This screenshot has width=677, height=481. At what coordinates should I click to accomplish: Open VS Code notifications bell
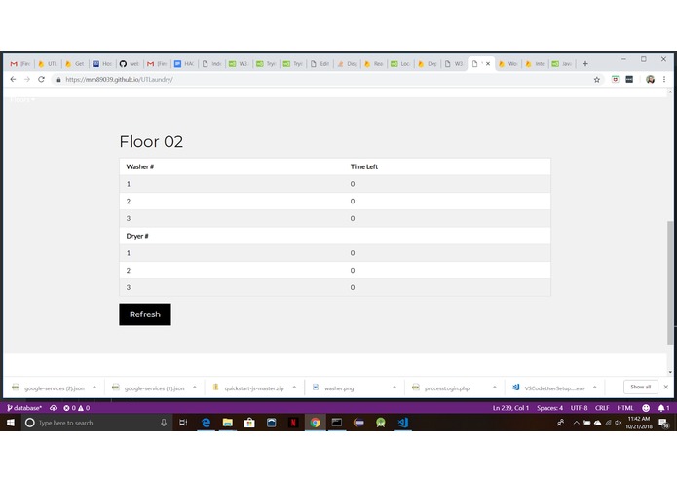663,408
